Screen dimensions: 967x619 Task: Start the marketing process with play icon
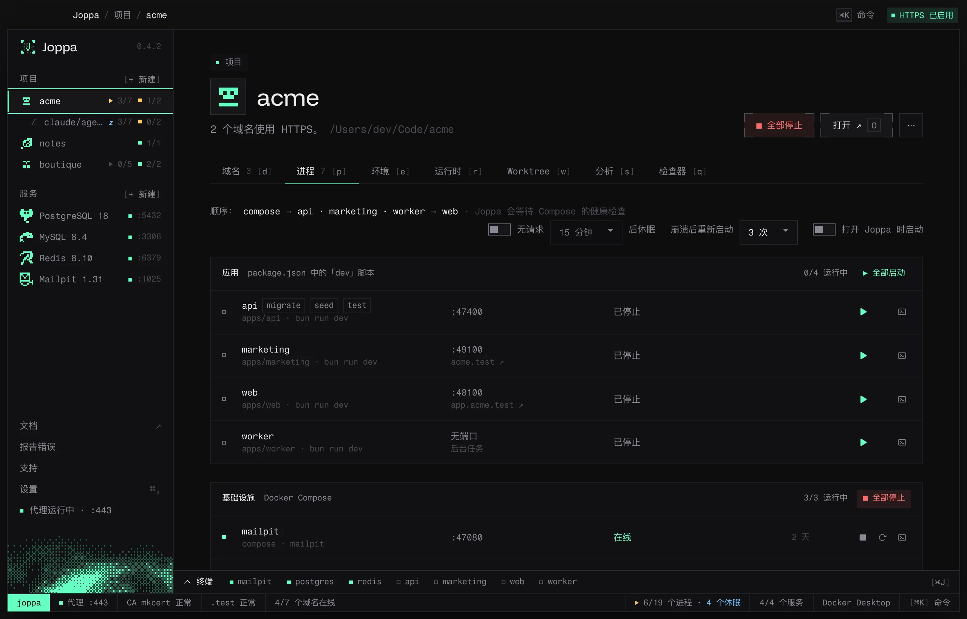[x=863, y=356]
